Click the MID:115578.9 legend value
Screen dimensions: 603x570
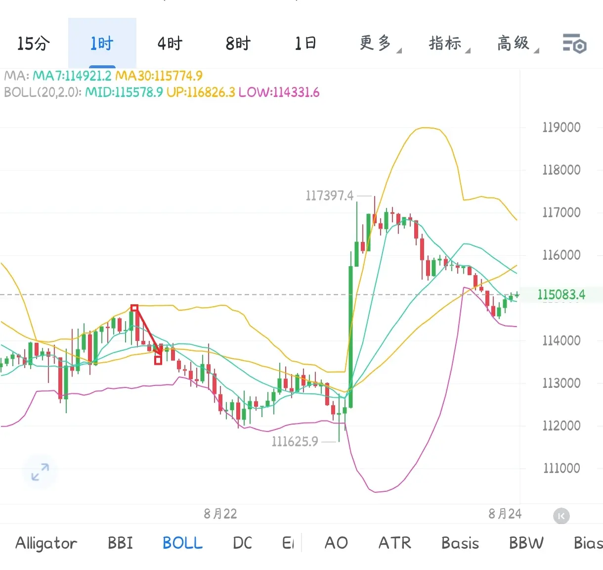click(x=124, y=93)
